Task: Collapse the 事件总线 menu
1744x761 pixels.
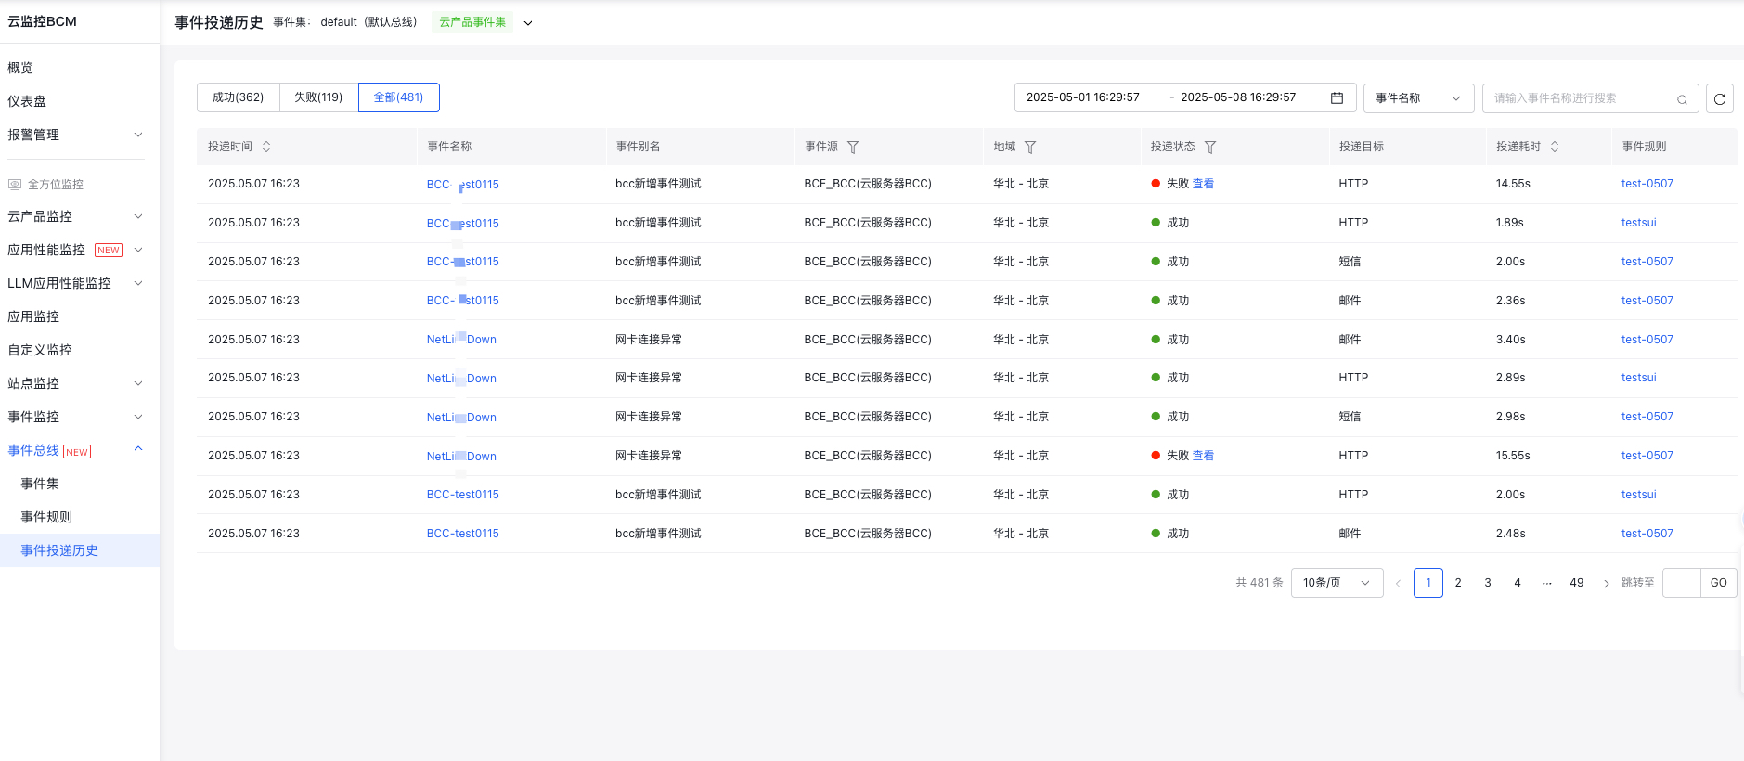Action: [x=138, y=449]
